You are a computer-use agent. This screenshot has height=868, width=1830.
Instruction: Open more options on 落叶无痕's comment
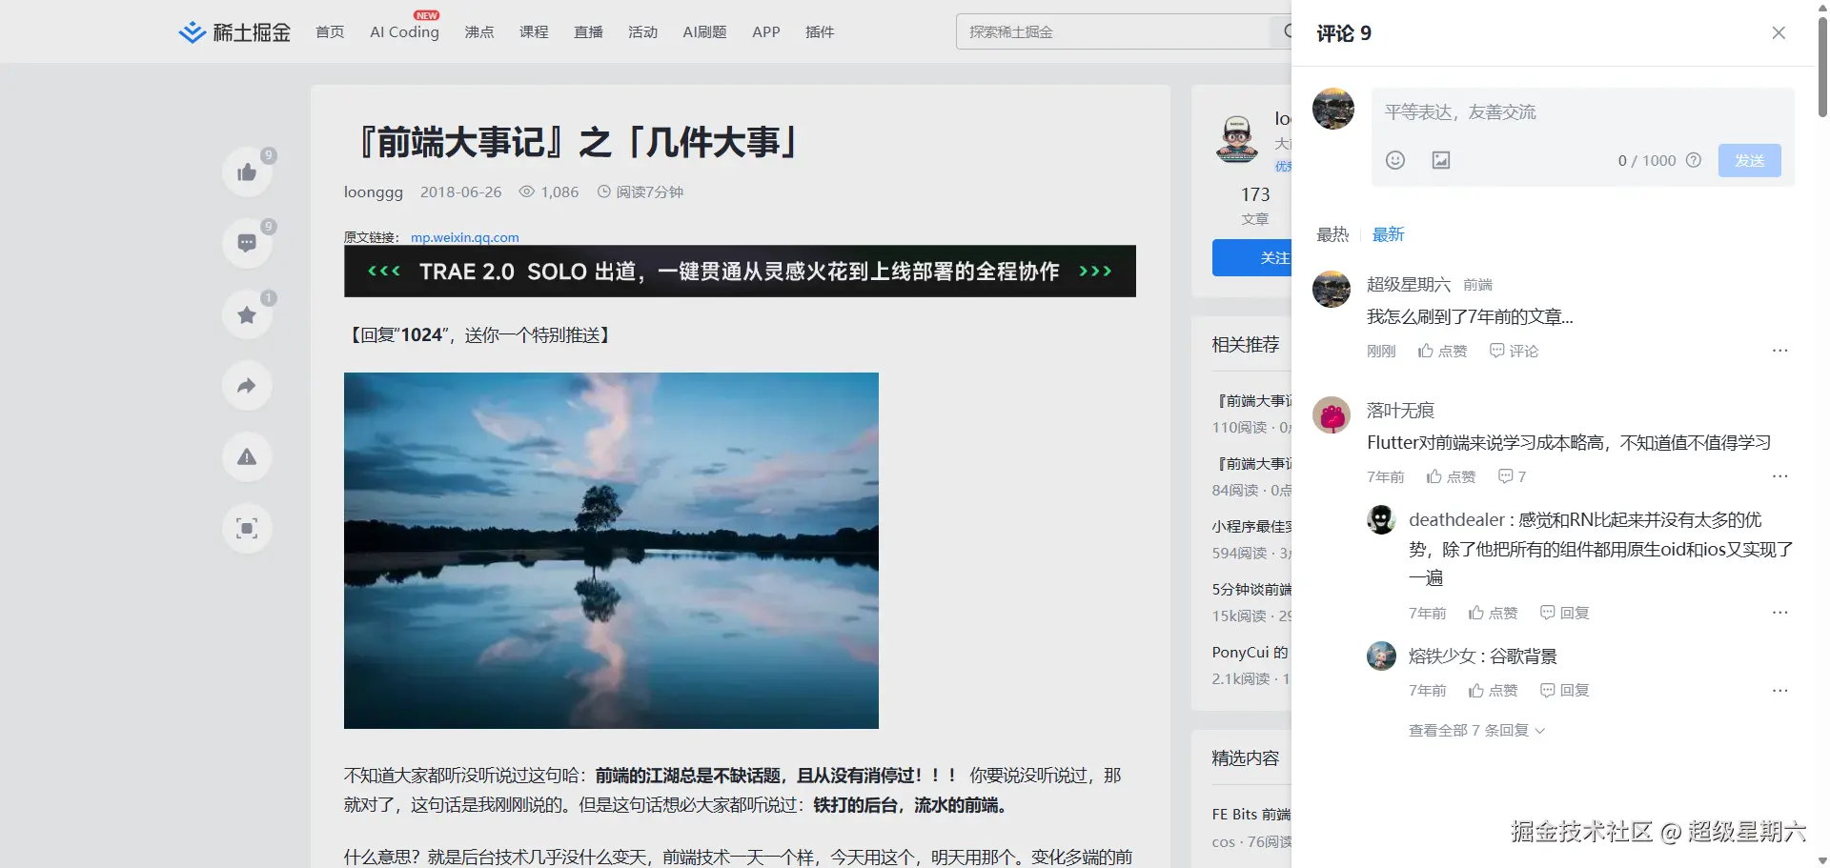[x=1781, y=476]
